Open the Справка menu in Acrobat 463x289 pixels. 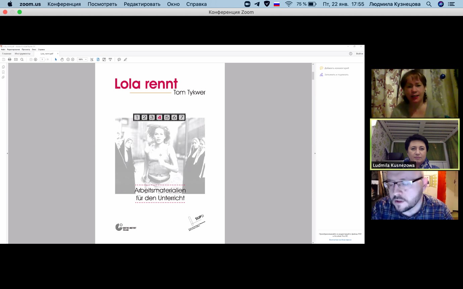41,50
